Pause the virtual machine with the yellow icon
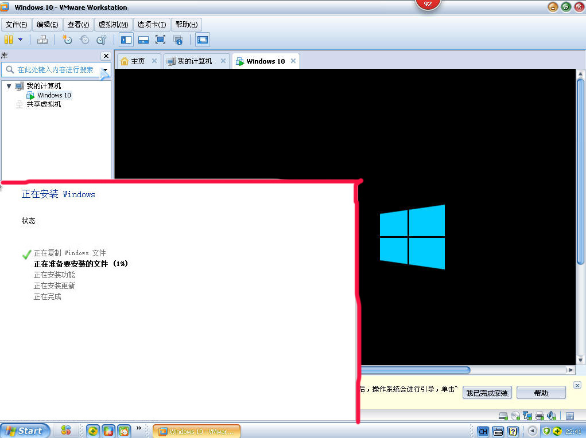The height and width of the screenshot is (438, 586). click(9, 40)
